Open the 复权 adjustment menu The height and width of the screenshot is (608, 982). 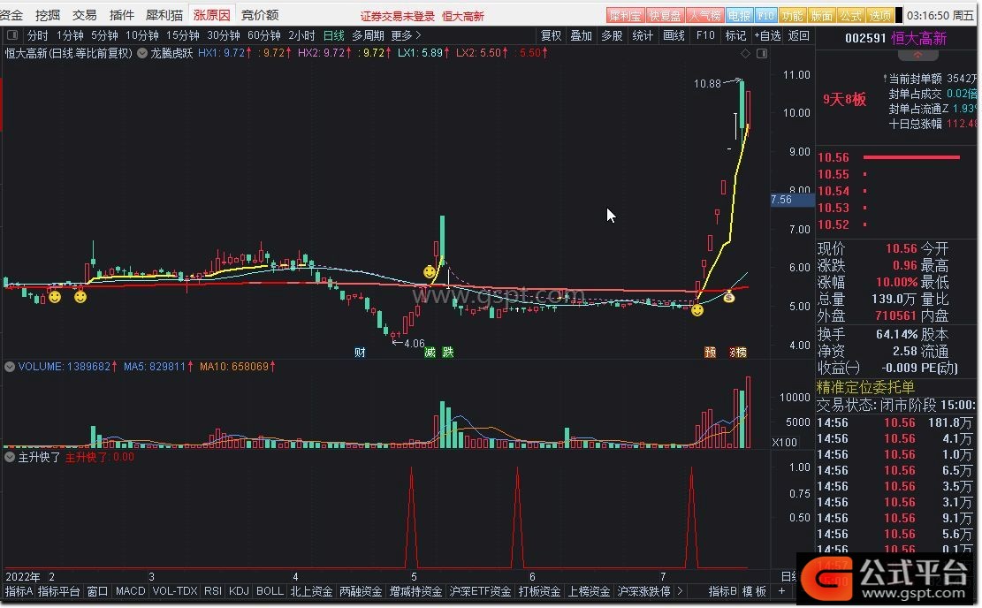552,35
